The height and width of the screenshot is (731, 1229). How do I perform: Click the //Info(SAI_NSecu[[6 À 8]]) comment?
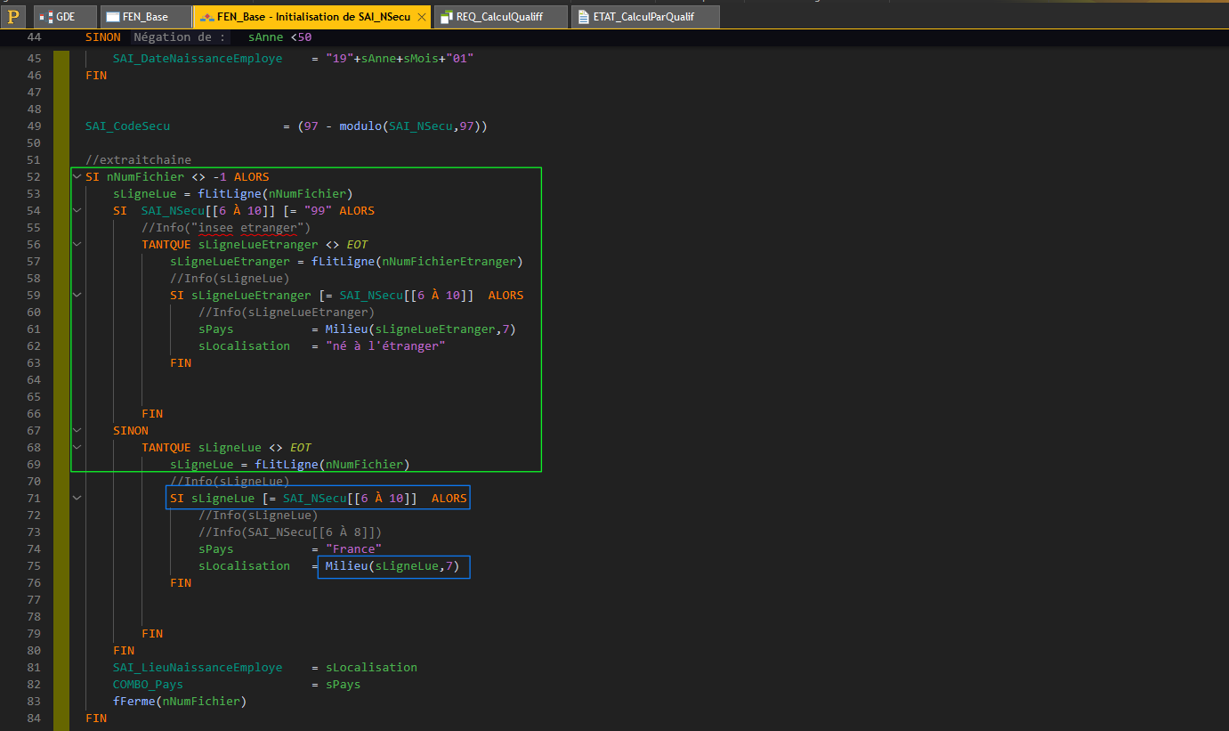pyautogui.click(x=290, y=532)
